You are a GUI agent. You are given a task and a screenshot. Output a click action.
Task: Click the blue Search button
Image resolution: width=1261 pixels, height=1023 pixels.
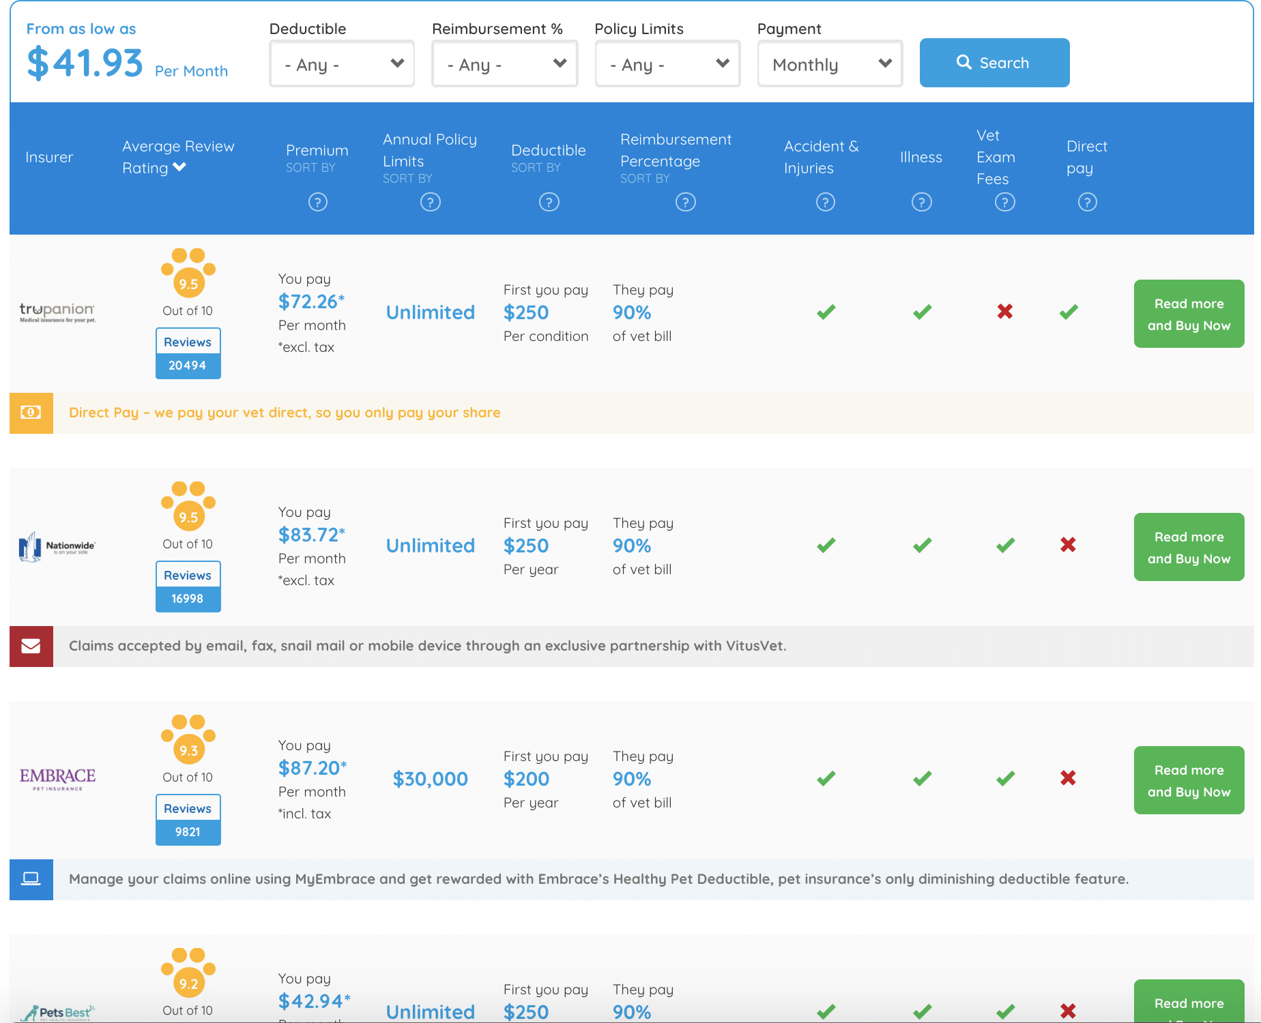coord(994,63)
